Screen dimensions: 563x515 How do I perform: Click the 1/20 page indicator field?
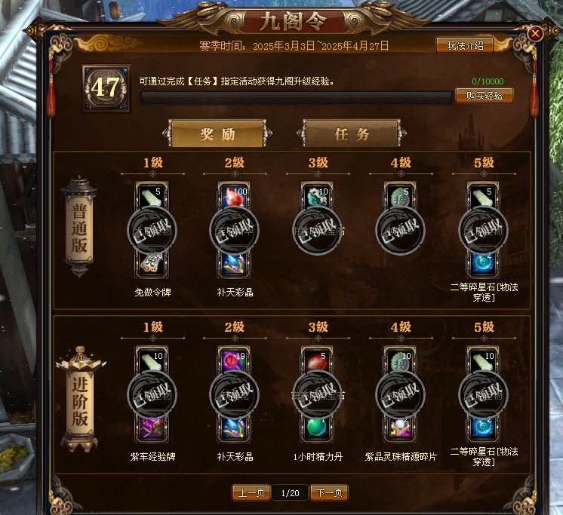click(x=290, y=493)
